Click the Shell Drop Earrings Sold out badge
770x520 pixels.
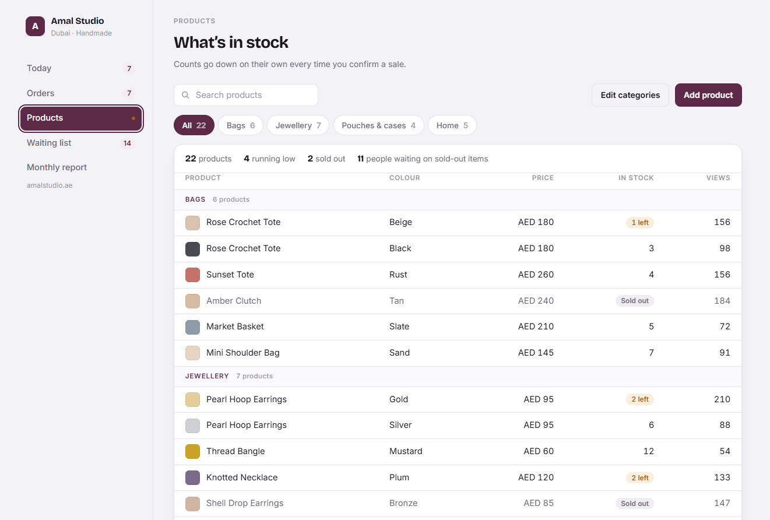635,504
